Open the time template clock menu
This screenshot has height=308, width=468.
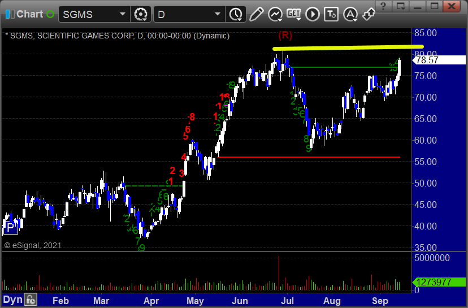[236, 14]
